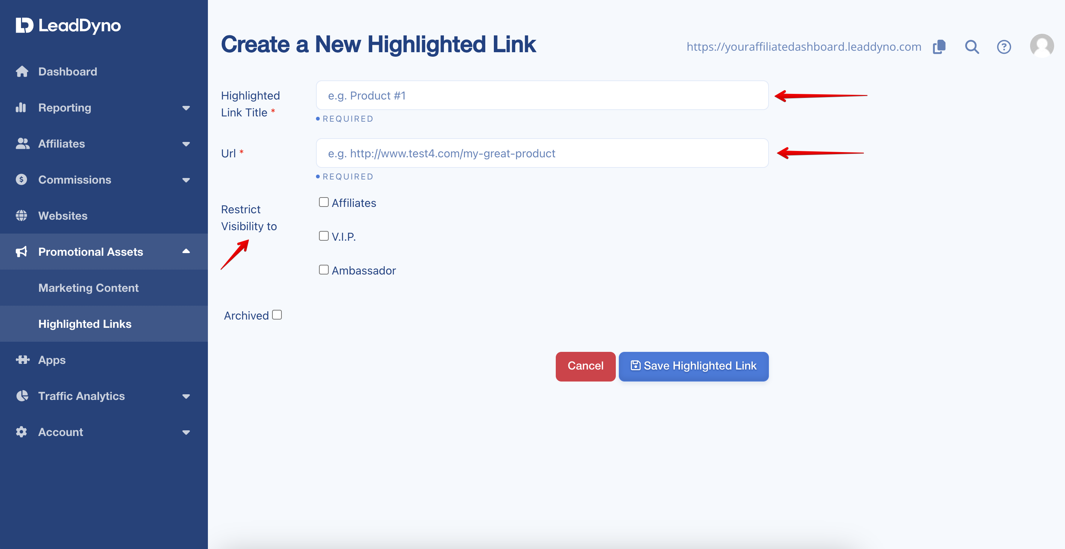Viewport: 1065px width, 549px height.
Task: Expand the Reporting menu arrow
Action: pyautogui.click(x=186, y=108)
